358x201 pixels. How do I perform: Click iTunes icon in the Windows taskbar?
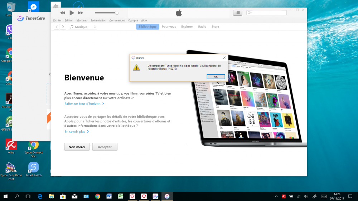pos(167,196)
